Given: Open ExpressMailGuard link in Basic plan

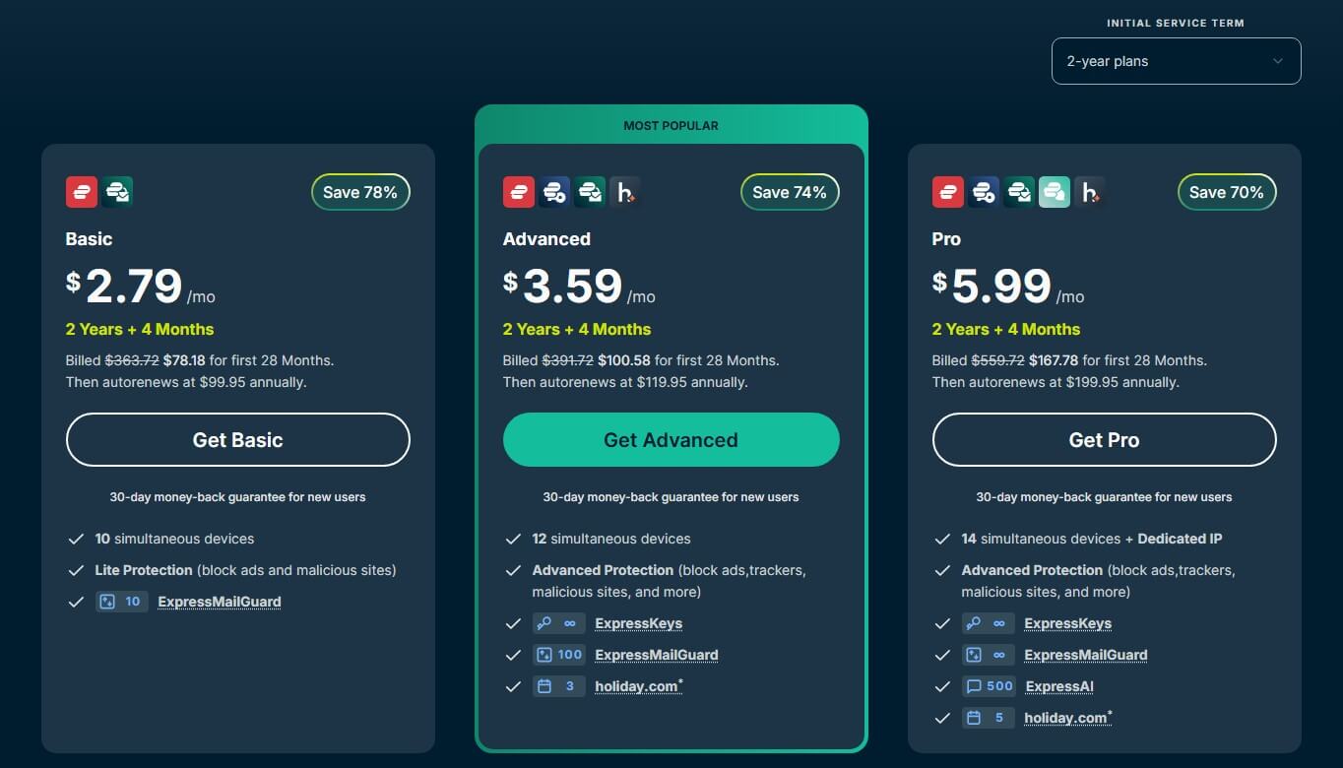Looking at the screenshot, I should 220,602.
